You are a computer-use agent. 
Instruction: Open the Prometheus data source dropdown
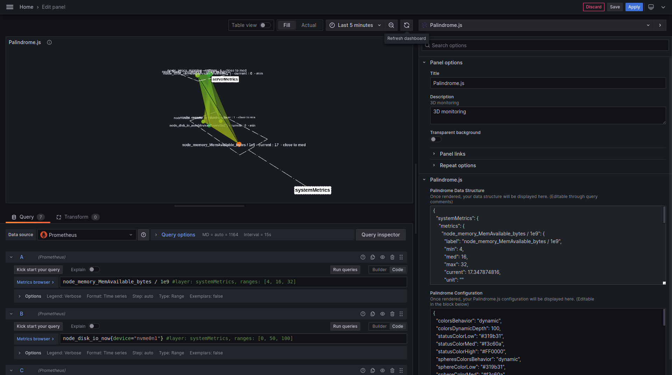point(87,235)
